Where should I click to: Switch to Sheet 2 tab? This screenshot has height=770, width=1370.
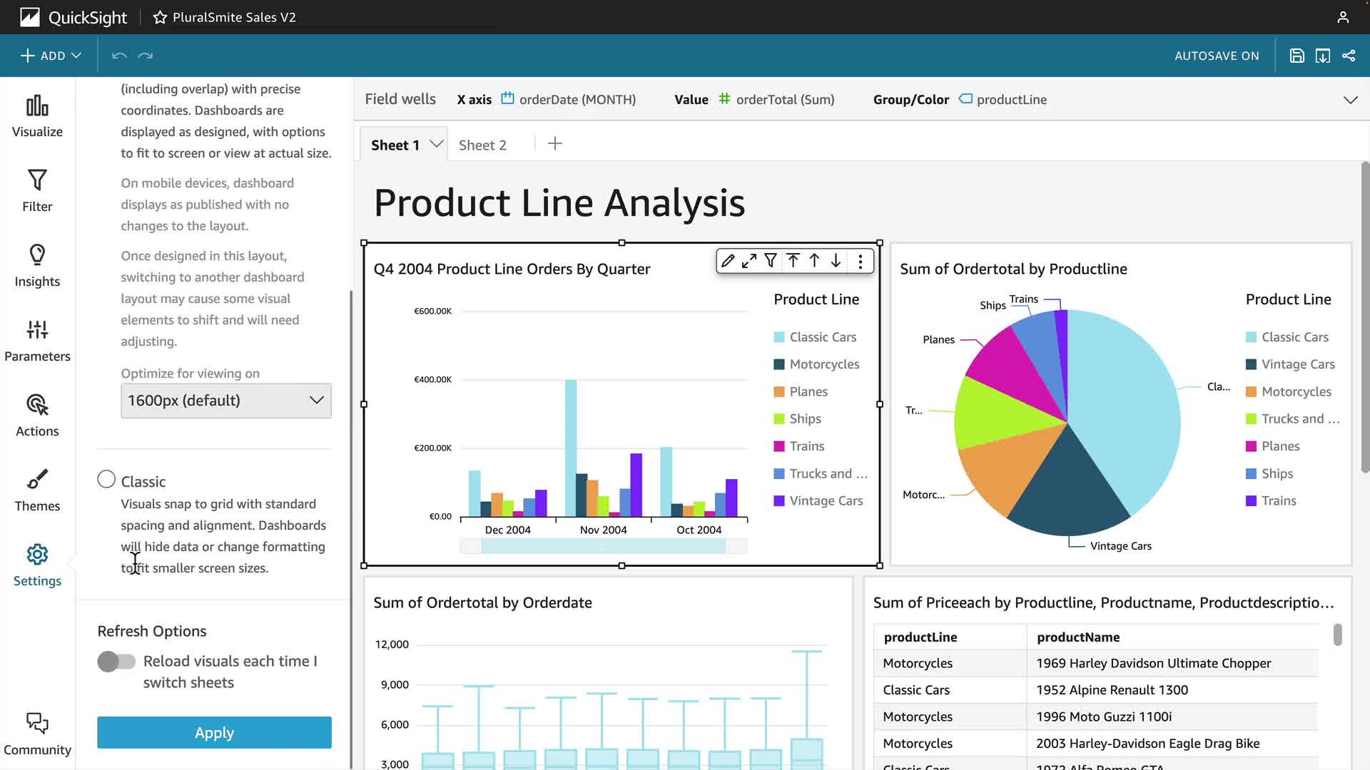click(482, 145)
